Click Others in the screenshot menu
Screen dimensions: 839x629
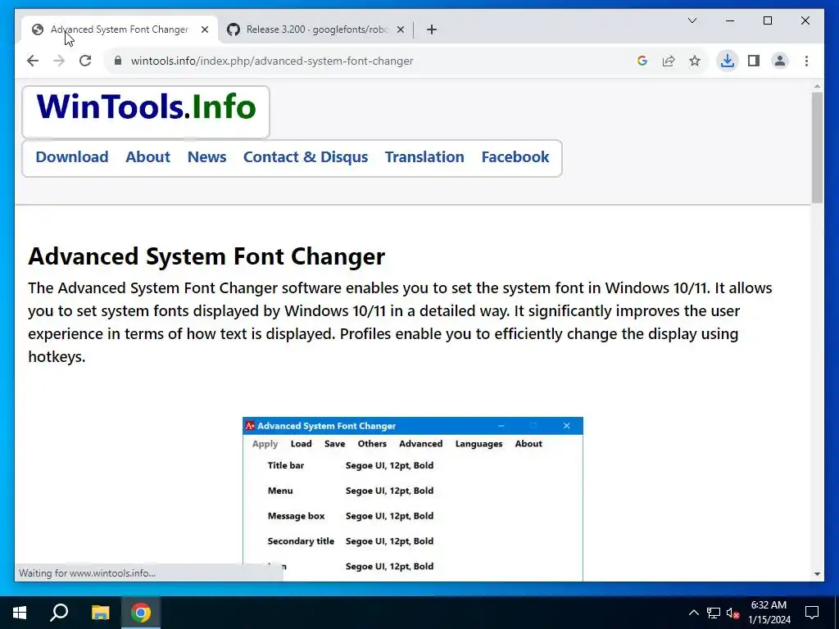coord(372,444)
